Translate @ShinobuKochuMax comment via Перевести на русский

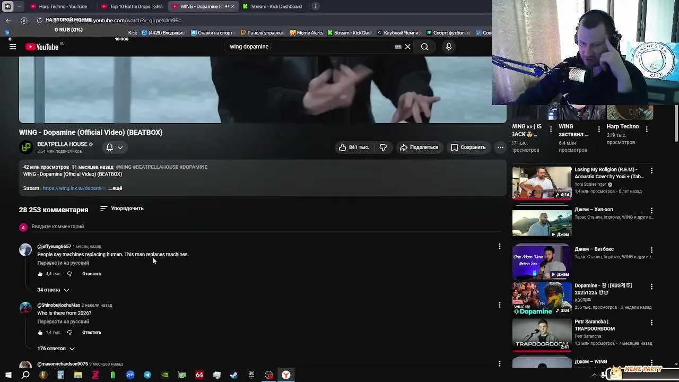(x=63, y=322)
